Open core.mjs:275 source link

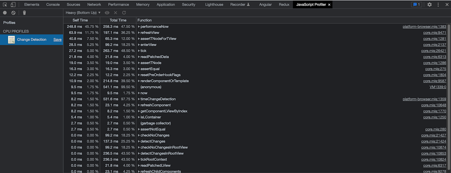coord(436,69)
